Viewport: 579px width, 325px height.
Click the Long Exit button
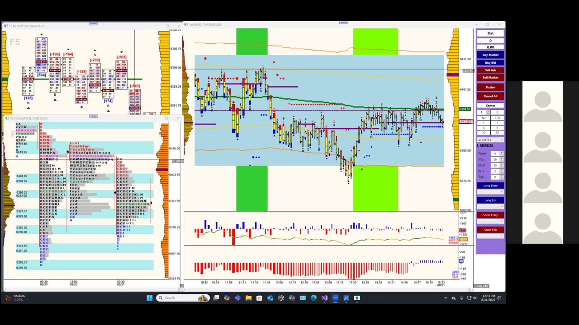(x=490, y=200)
